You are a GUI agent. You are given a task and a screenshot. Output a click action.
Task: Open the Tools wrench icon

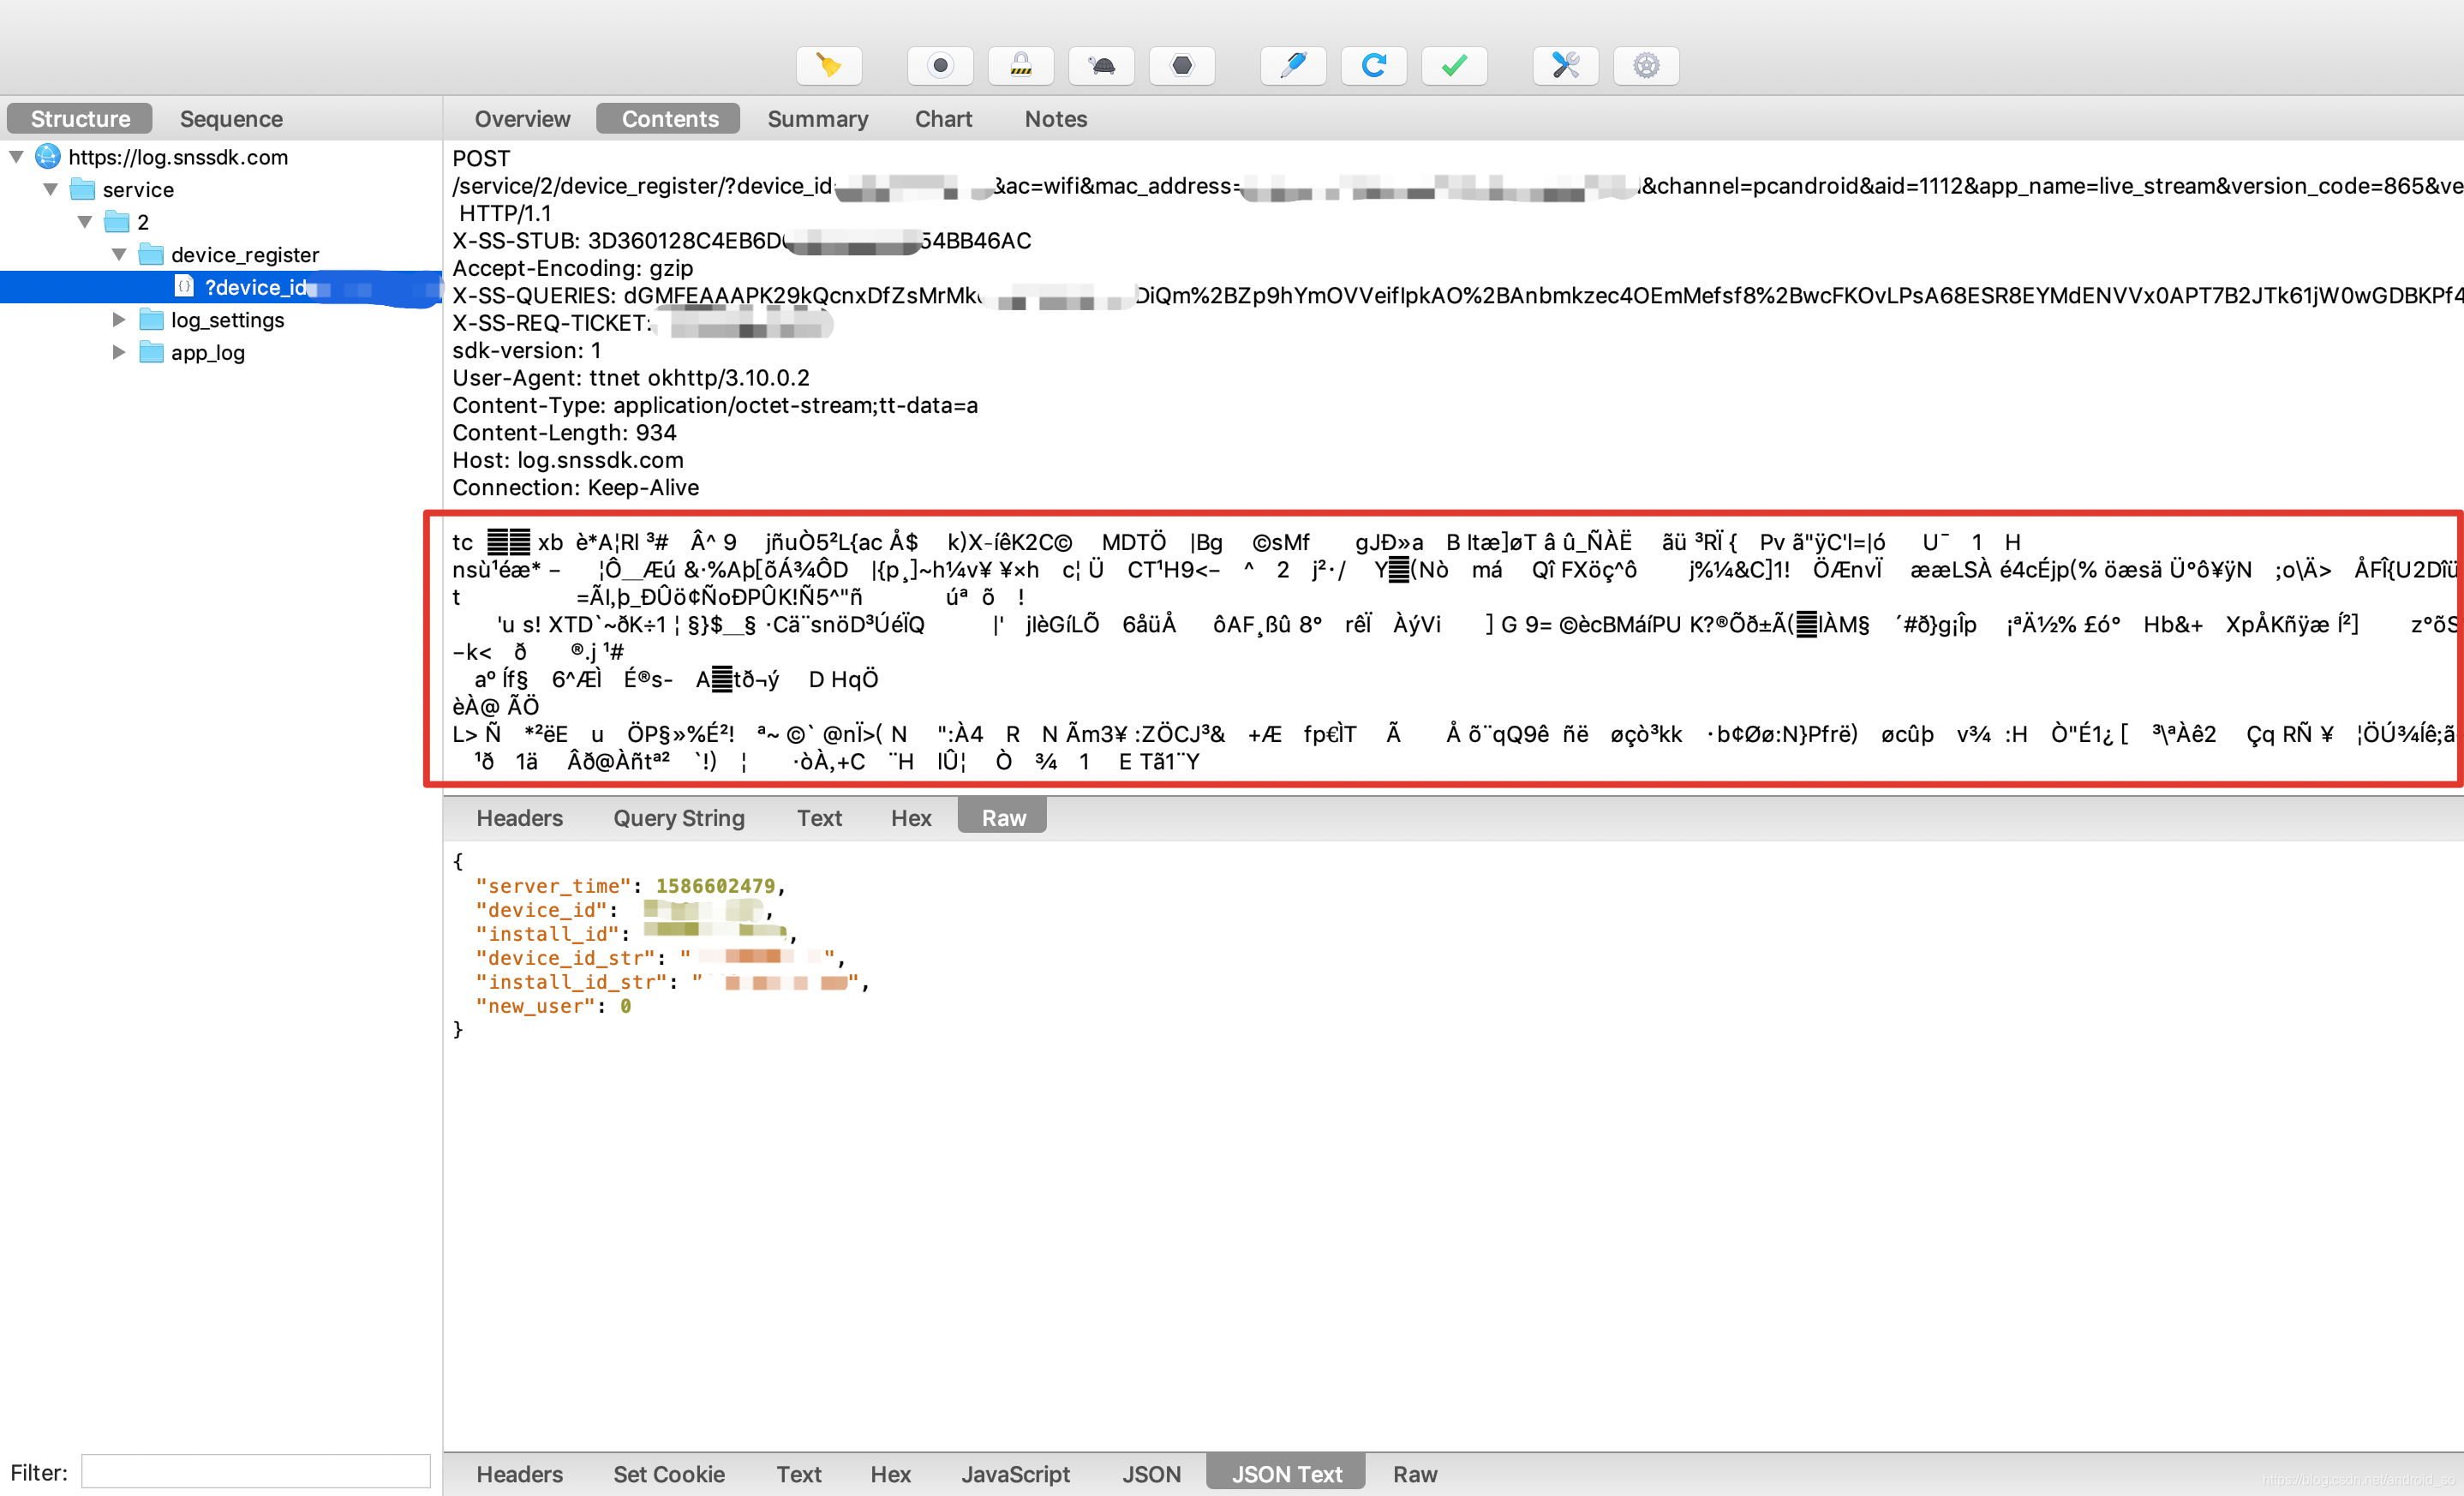click(1565, 66)
